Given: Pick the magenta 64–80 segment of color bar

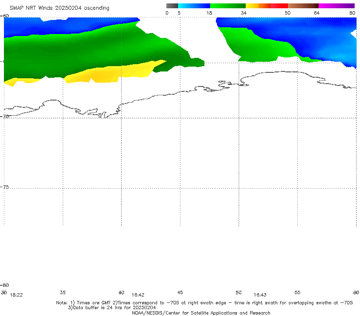Looking at the screenshot, I should pos(337,6).
